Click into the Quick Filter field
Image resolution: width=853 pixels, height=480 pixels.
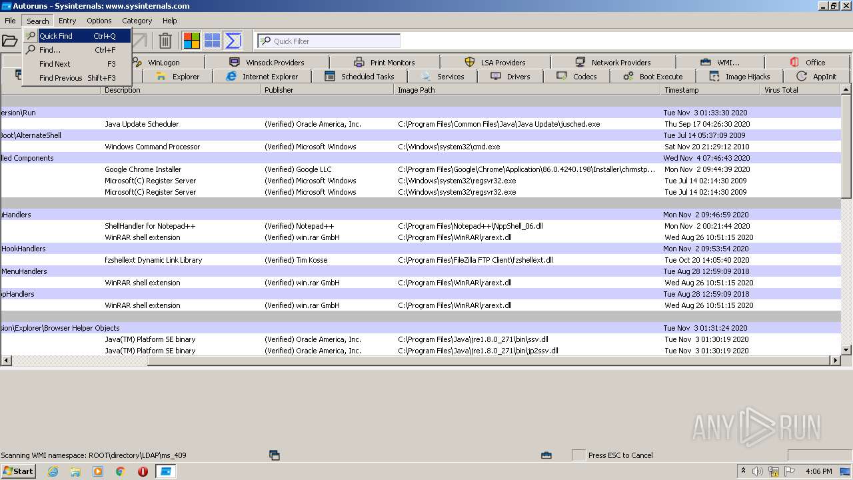point(329,41)
